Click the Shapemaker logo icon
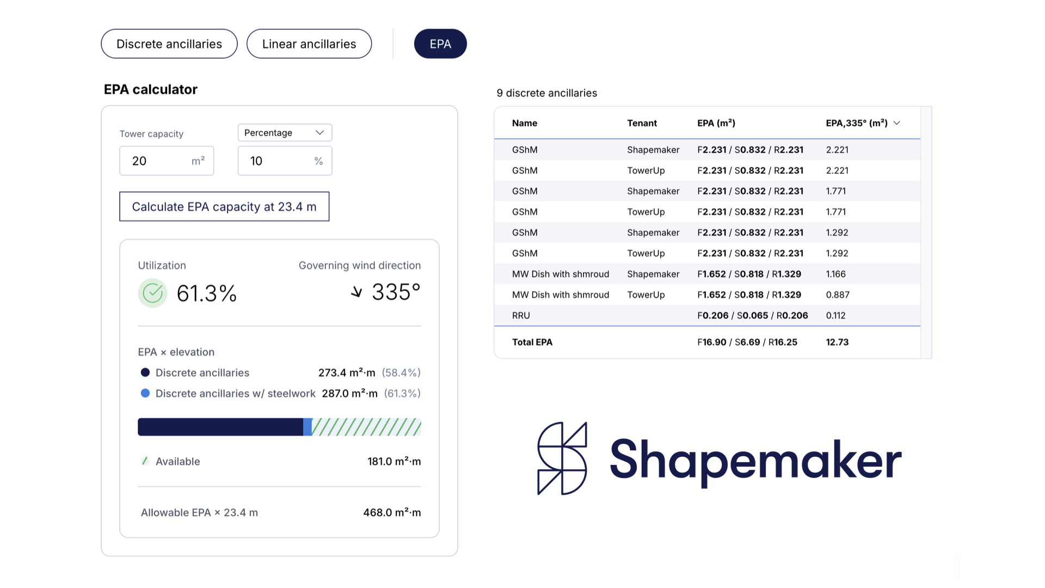Image resolution: width=1045 pixels, height=588 pixels. pos(562,458)
